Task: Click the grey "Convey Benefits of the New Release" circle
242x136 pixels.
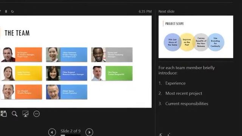Action: click(x=201, y=42)
